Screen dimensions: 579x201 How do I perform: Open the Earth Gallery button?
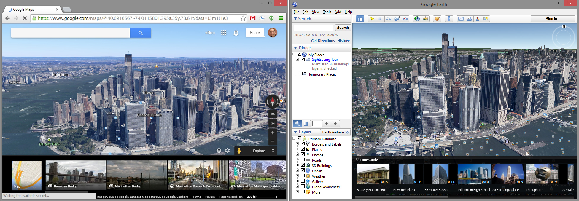click(335, 132)
